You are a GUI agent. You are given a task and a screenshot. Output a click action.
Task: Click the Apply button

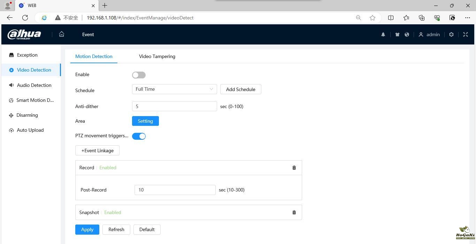pyautogui.click(x=87, y=229)
